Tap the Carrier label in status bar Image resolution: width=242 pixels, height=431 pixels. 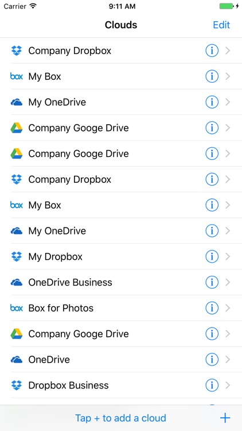coord(15,6)
